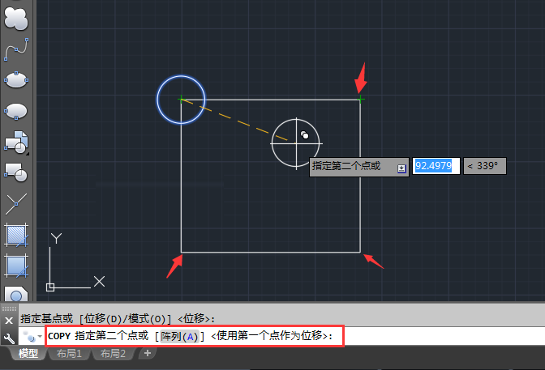This screenshot has width=545, height=370.
Task: Close the command line window
Action: pos(9,321)
